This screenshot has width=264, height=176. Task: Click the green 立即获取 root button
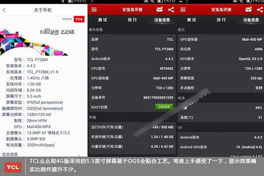tap(164, 107)
